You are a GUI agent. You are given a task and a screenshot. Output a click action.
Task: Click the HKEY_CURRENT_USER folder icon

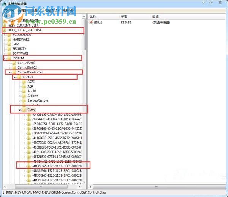(x=5, y=25)
